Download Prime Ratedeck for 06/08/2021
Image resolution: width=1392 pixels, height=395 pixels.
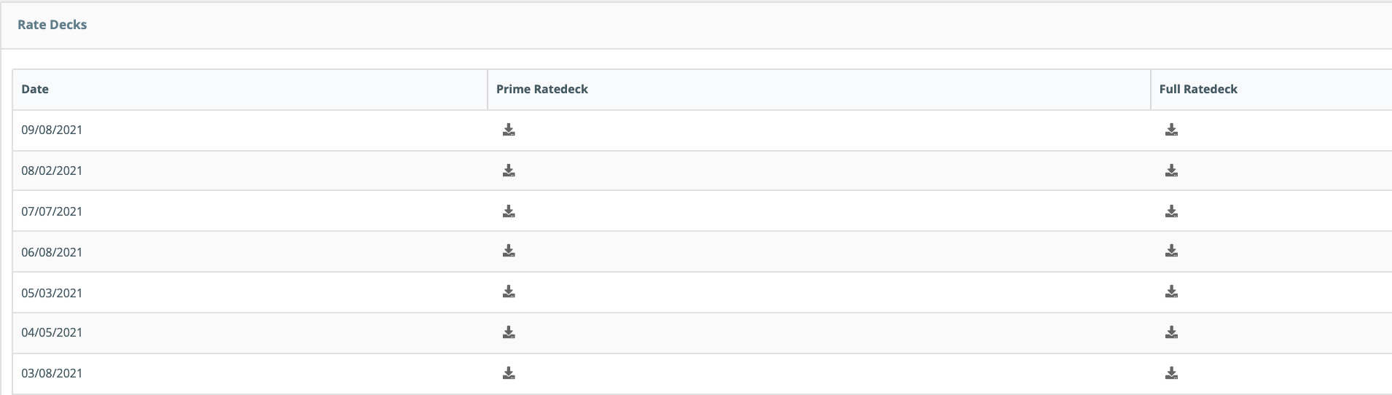509,251
